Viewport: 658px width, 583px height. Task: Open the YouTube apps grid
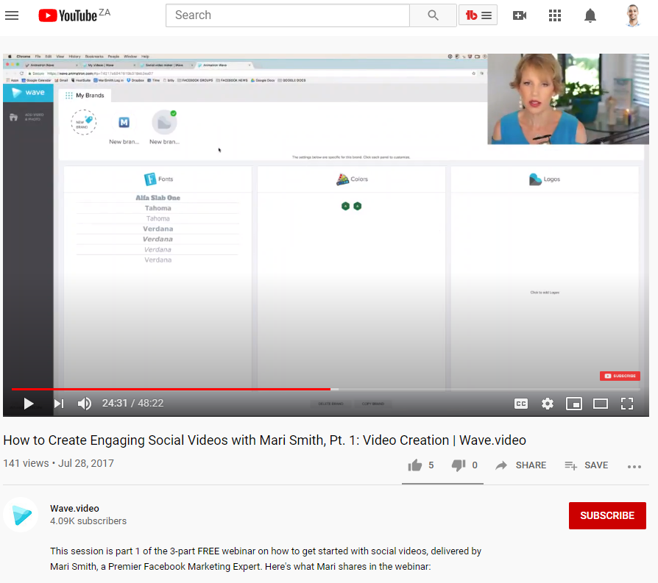tap(555, 15)
